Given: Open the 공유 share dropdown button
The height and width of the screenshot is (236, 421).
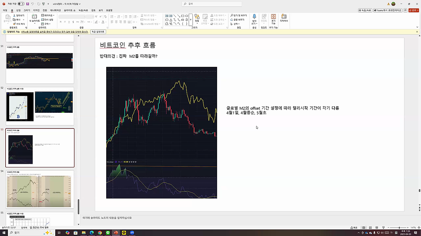Looking at the screenshot, I should click(x=414, y=10).
